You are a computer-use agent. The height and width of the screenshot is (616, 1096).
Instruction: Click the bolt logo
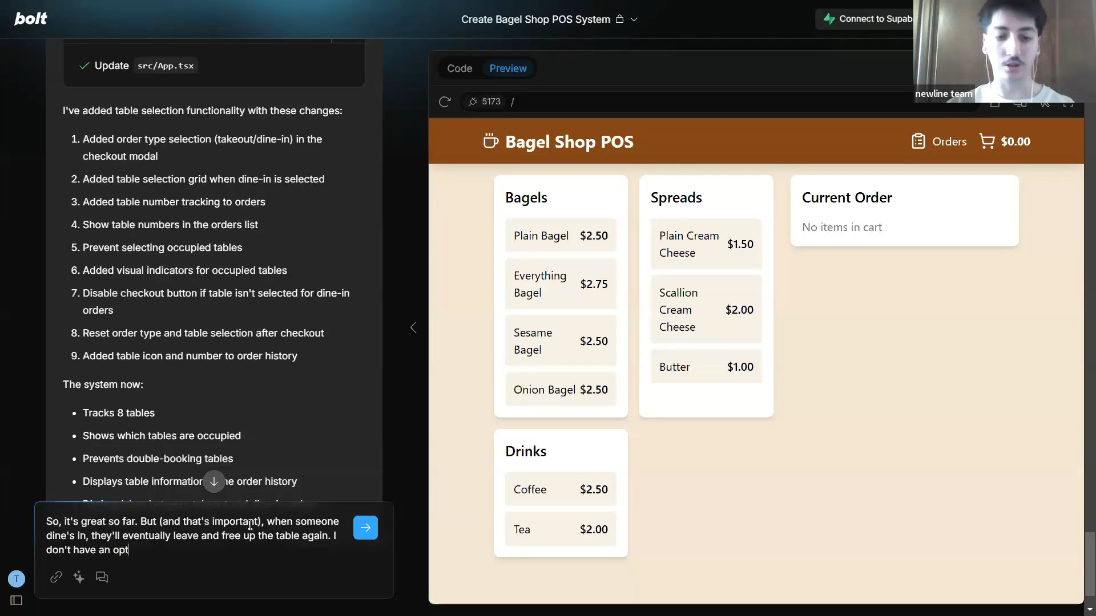tap(31, 19)
